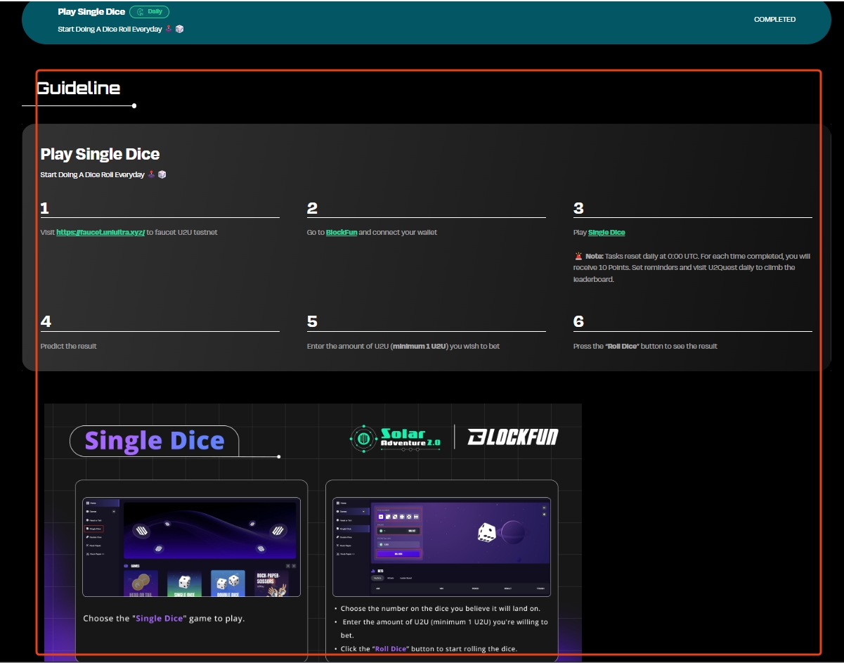Follow the Single Dice link in step 3

pos(606,232)
